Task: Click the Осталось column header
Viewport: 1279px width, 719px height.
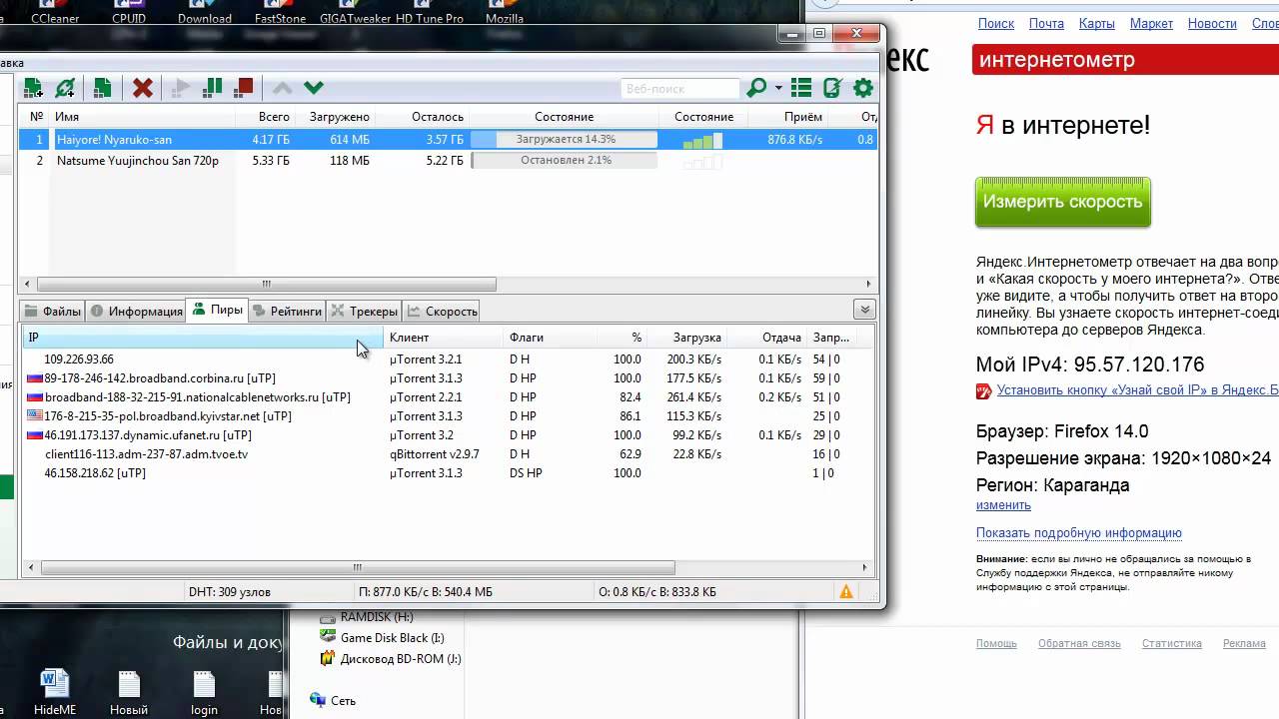Action: (437, 117)
